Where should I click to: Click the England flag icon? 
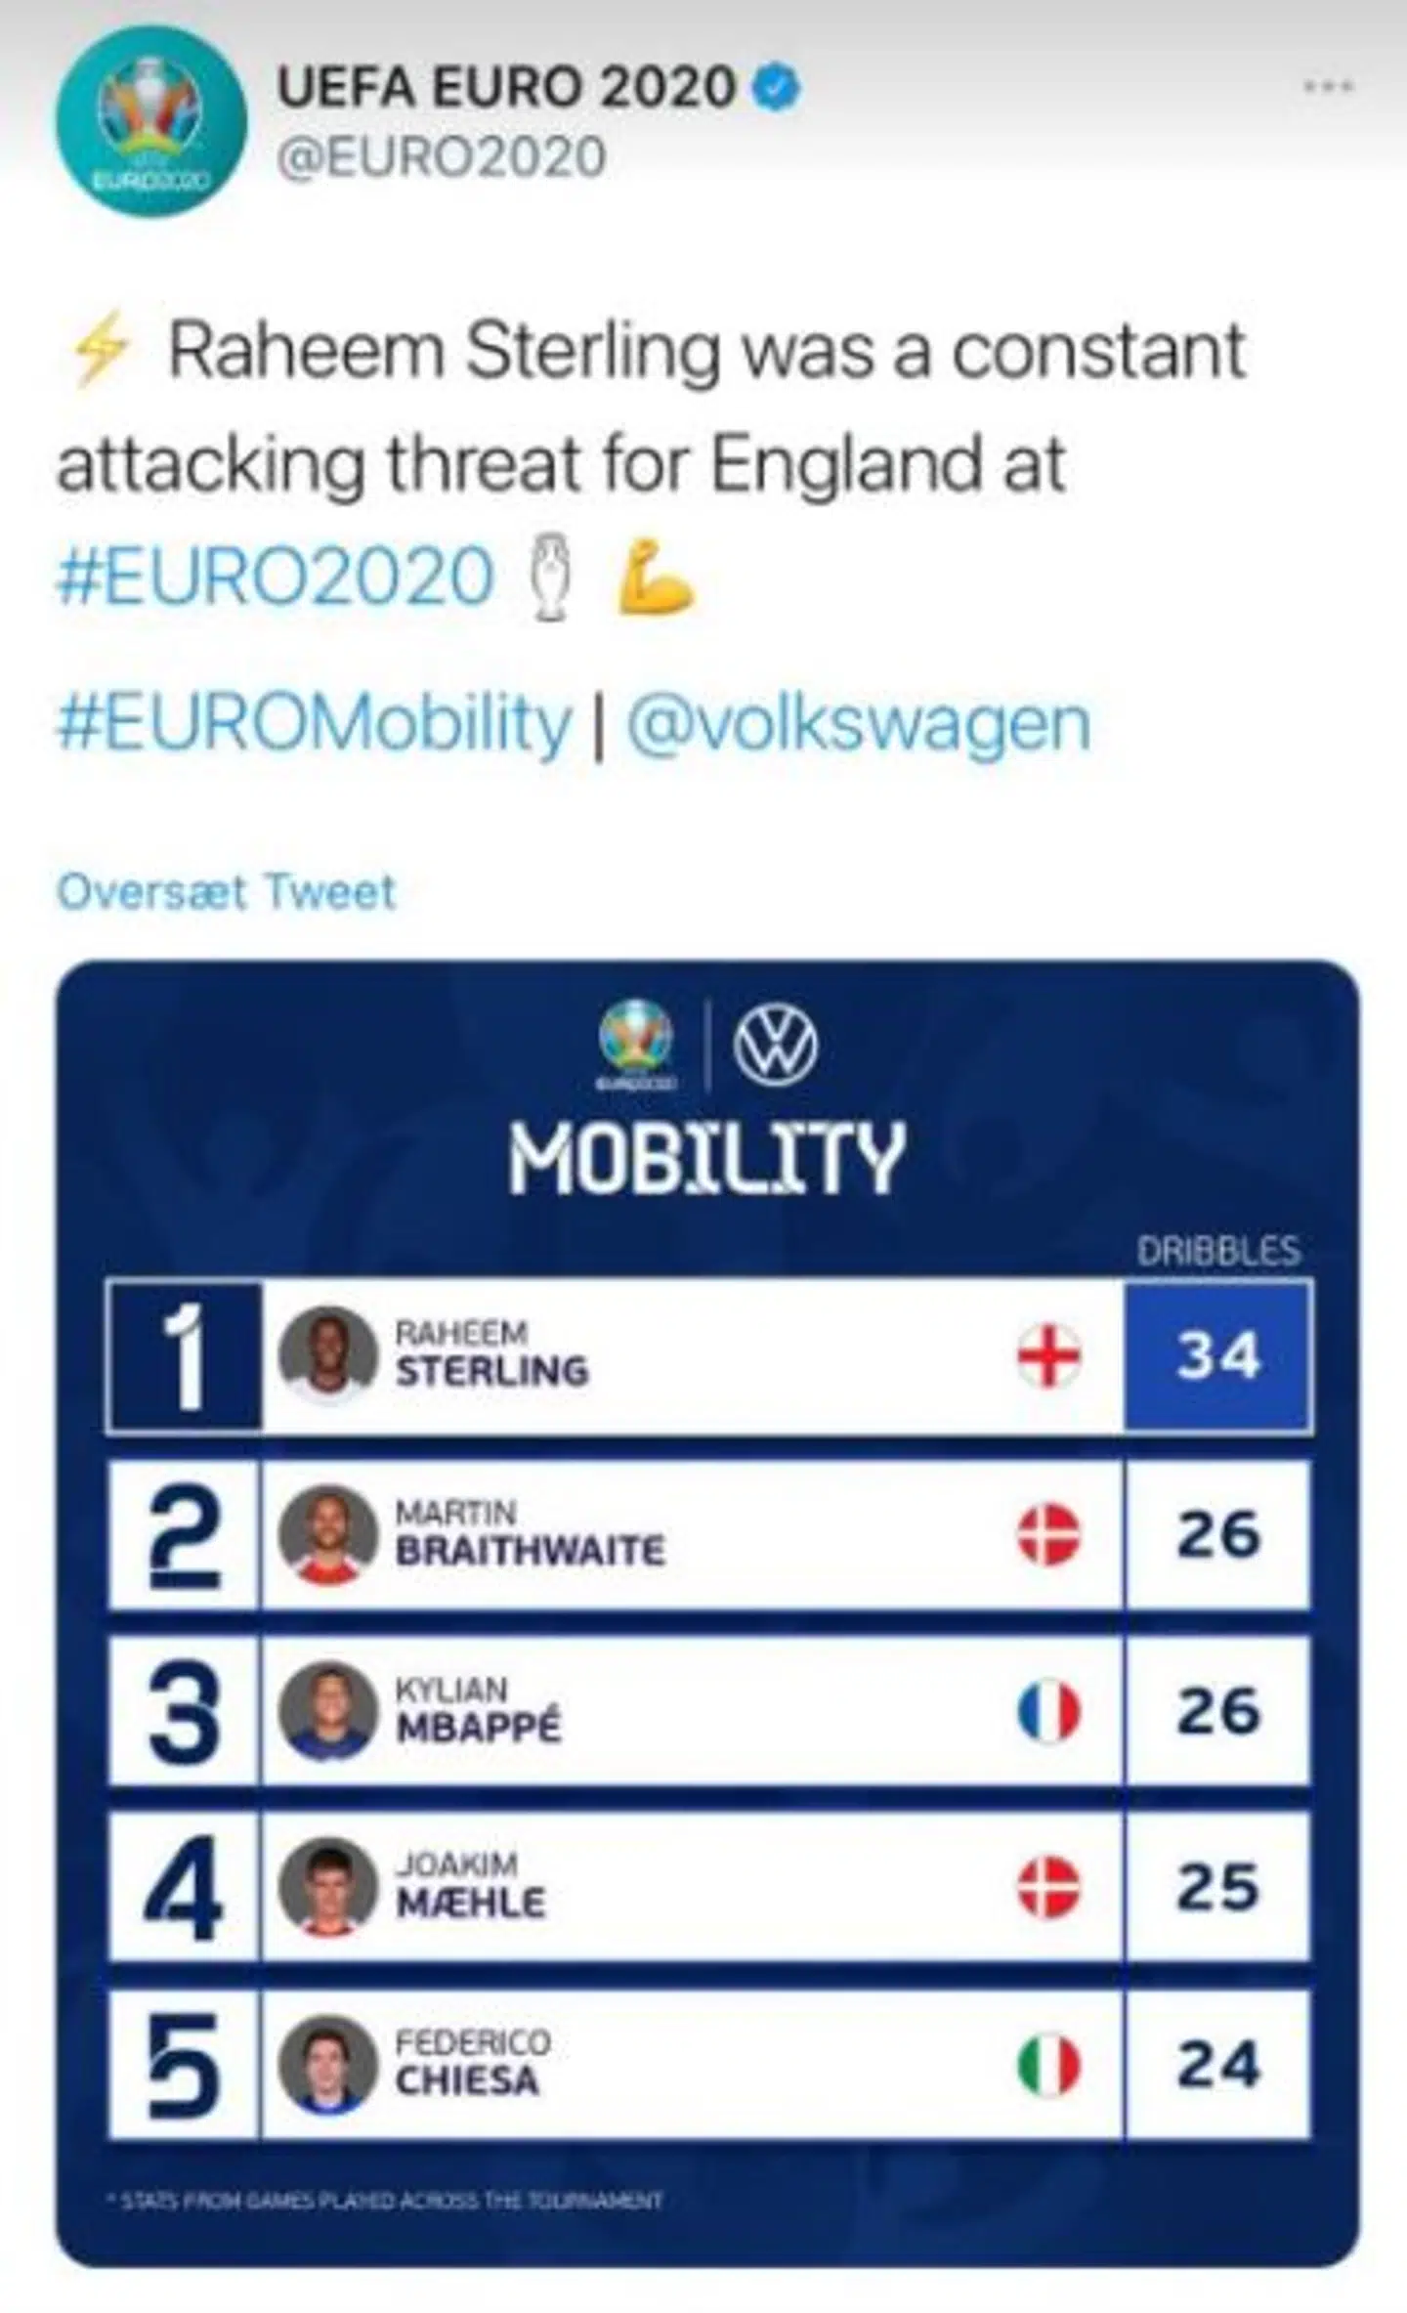[1048, 1355]
